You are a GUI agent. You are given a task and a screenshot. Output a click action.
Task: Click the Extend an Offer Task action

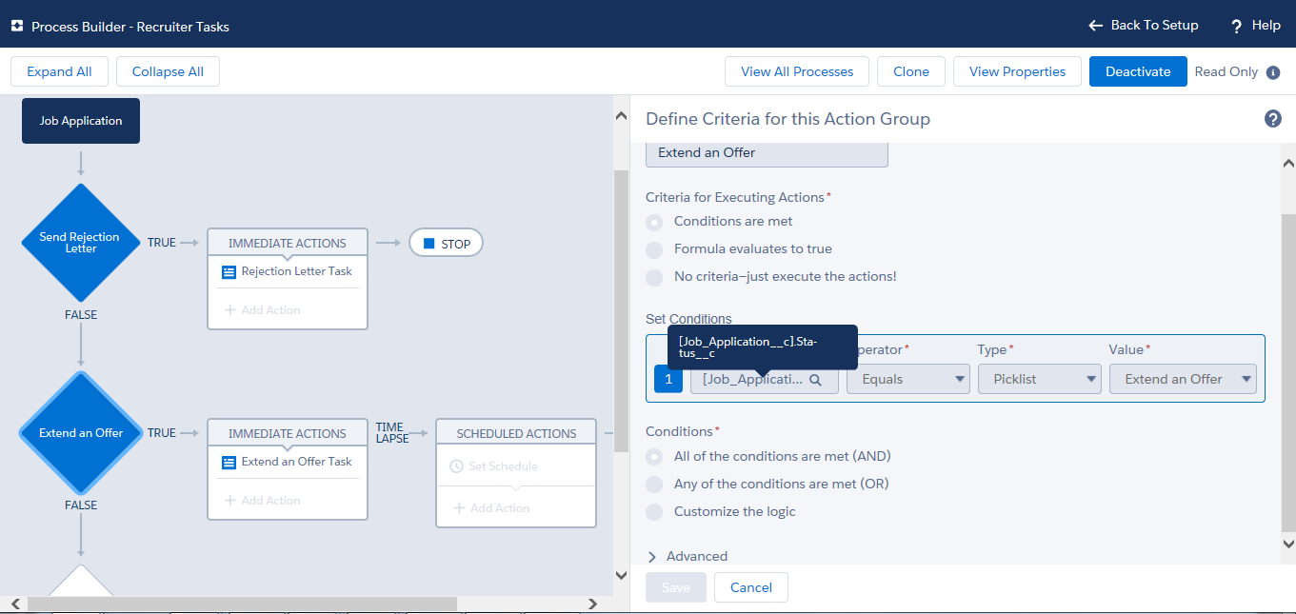[x=288, y=462]
